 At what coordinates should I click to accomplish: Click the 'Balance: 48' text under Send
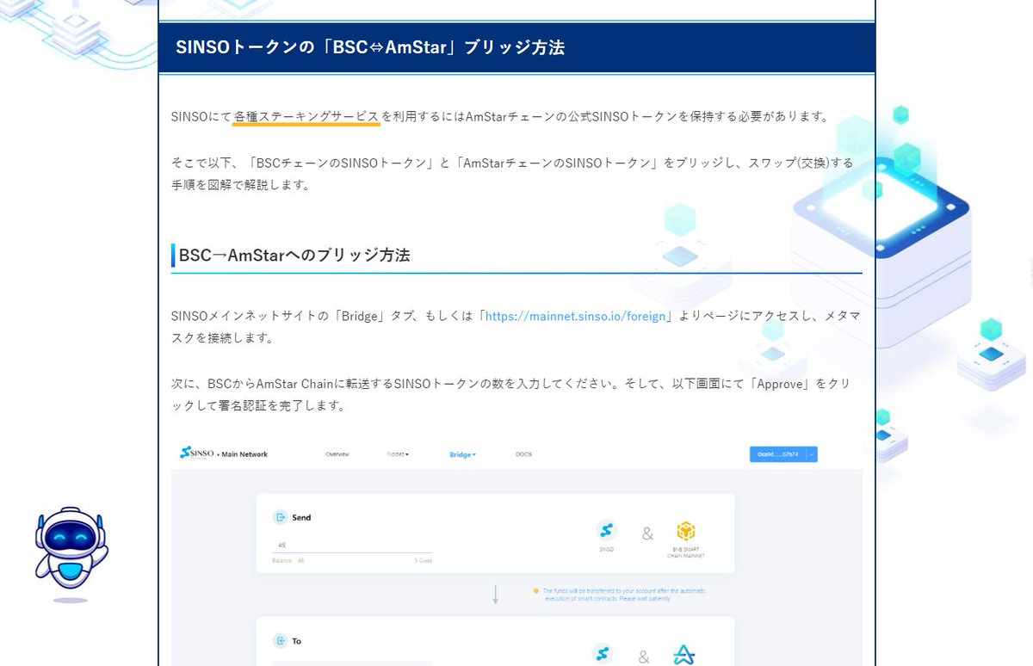(x=288, y=560)
